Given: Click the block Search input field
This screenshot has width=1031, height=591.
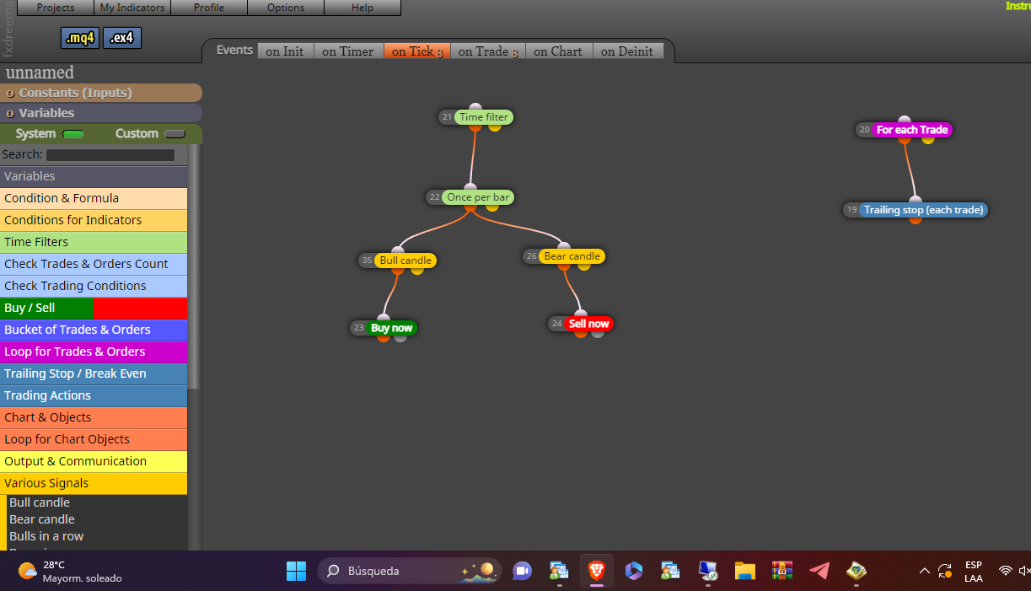Looking at the screenshot, I should 110,155.
